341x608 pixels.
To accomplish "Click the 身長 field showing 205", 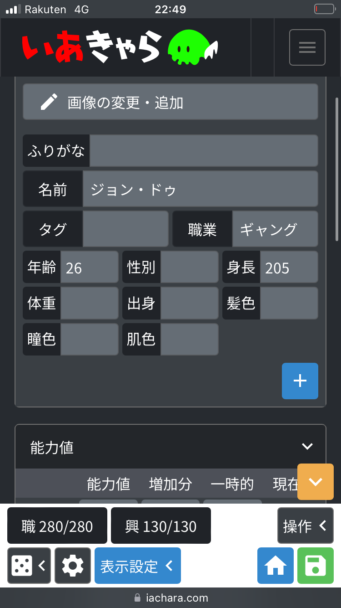I will coord(288,267).
